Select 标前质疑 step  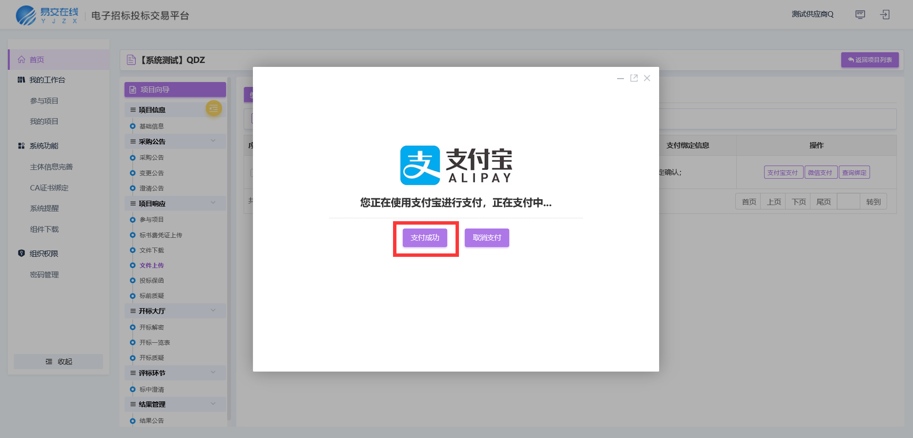tap(151, 295)
